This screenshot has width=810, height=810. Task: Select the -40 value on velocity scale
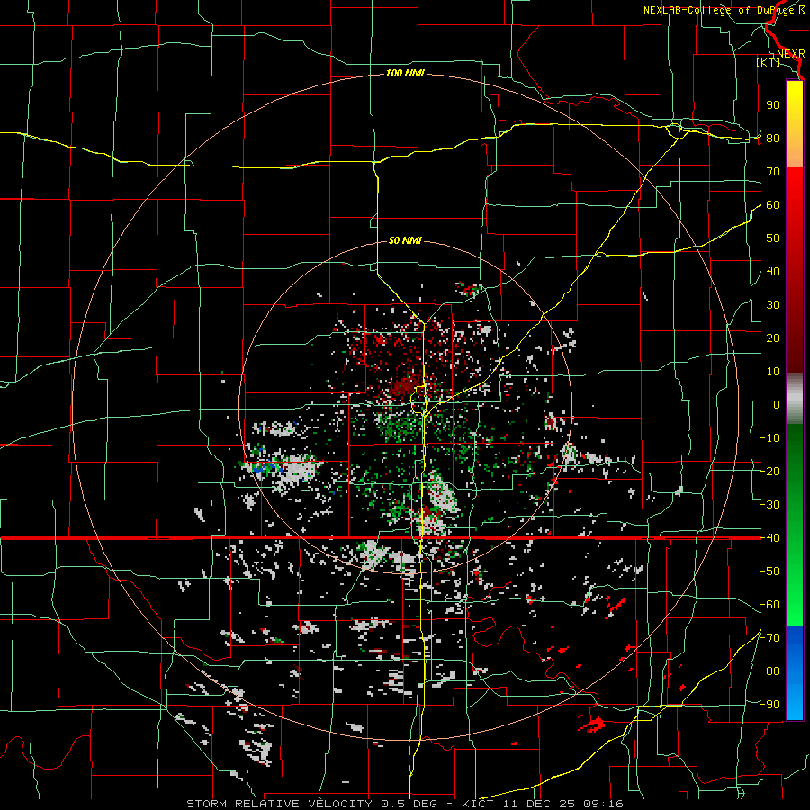(769, 538)
